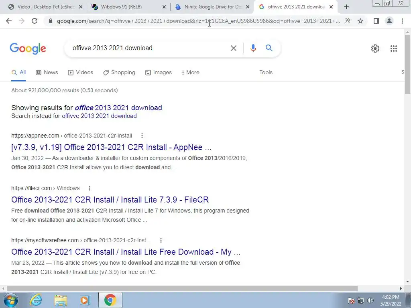Open the Google apps grid
Screen dimensions: 411x308
tap(394, 49)
